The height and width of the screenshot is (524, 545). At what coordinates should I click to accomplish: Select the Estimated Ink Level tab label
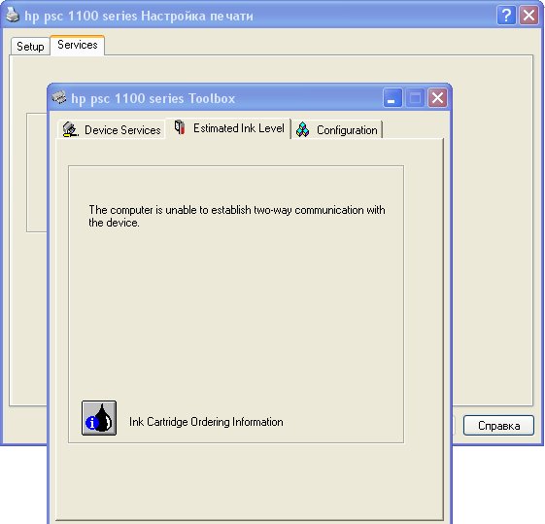point(238,128)
